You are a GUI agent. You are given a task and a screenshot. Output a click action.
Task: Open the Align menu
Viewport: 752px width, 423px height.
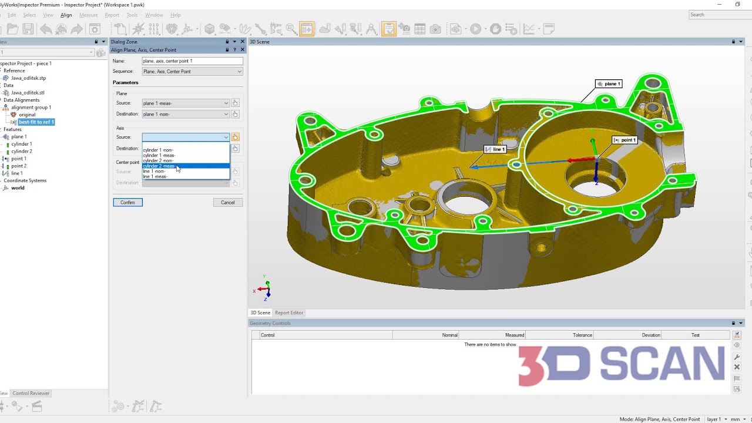[x=66, y=15]
